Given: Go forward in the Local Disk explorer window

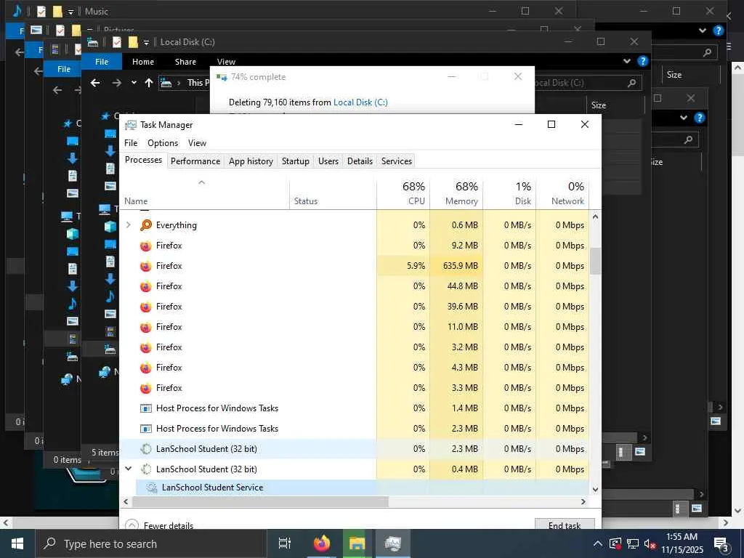Looking at the screenshot, I should coord(117,83).
